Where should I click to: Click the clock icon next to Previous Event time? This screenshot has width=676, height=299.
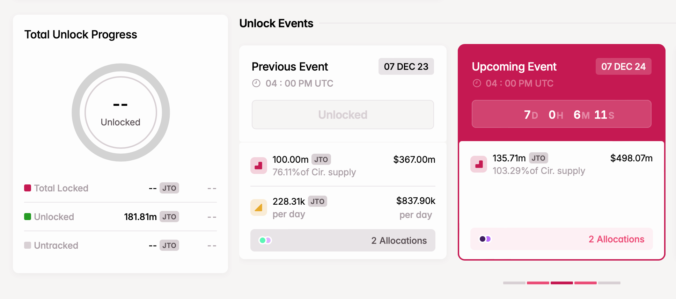click(x=256, y=83)
